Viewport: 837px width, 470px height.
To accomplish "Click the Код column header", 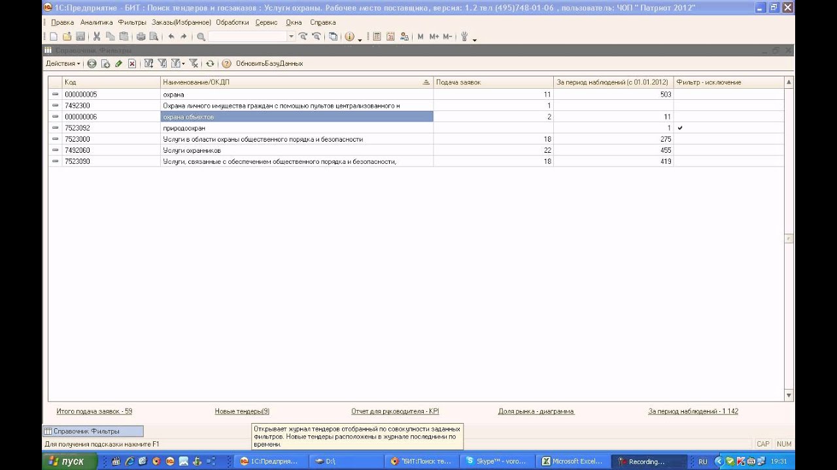I will (x=111, y=82).
